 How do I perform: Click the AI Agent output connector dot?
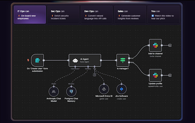[101, 60]
